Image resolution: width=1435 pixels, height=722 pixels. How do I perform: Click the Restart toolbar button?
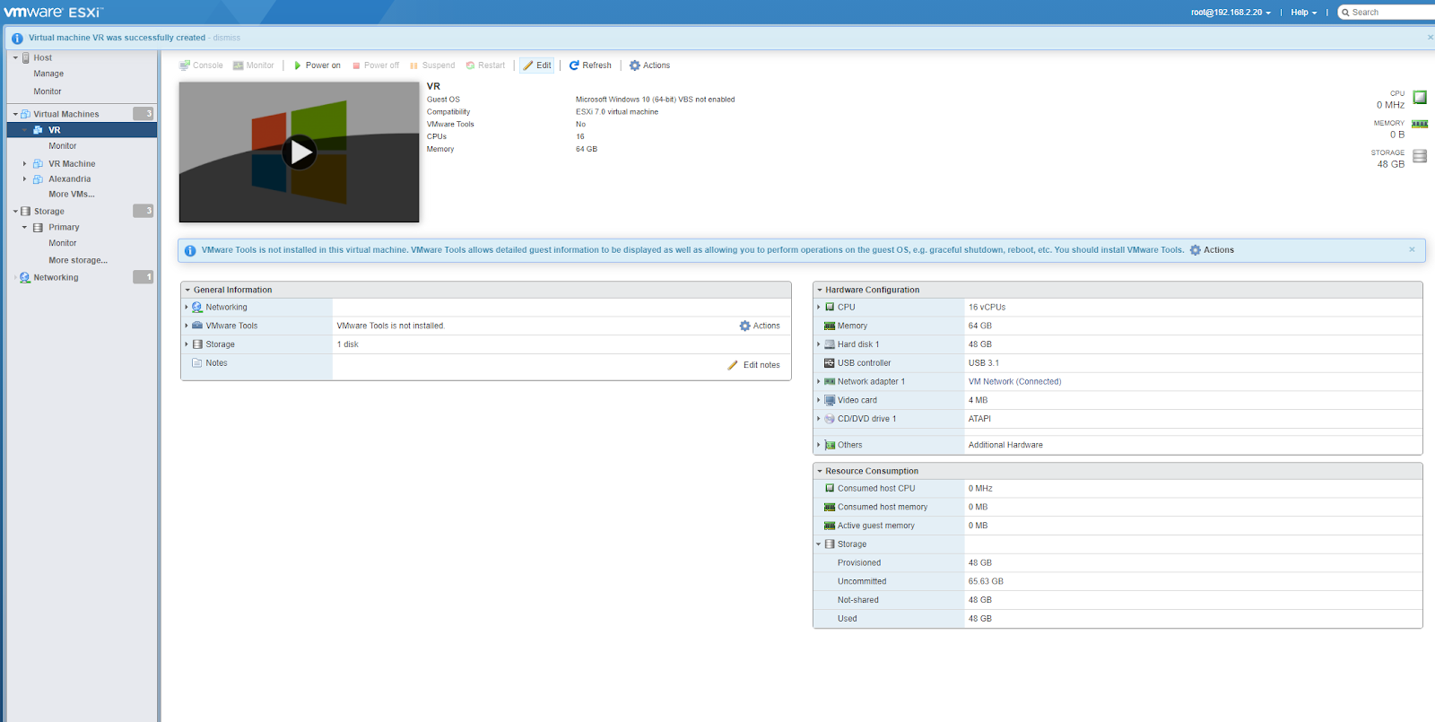click(485, 65)
